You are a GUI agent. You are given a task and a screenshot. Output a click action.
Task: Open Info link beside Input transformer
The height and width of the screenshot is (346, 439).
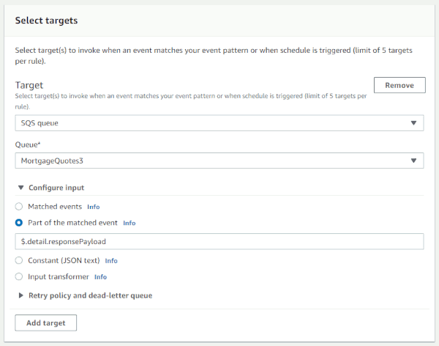pos(100,277)
